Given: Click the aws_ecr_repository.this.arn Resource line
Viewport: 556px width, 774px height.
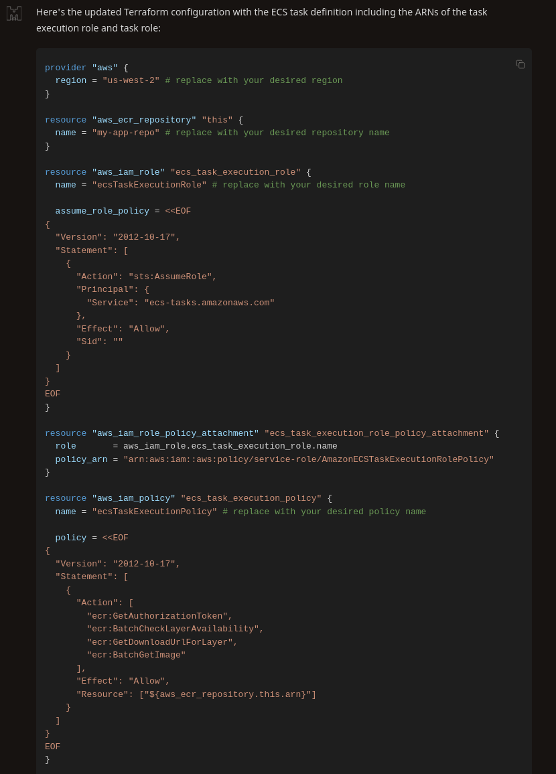Looking at the screenshot, I should [x=196, y=694].
